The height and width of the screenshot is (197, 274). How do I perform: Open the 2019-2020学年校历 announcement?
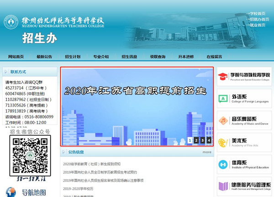pyautogui.click(x=79, y=188)
